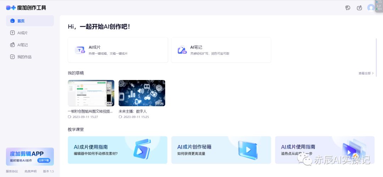Click the chevron arrow next to 查看全部
This screenshot has width=383, height=177.
click(373, 73)
